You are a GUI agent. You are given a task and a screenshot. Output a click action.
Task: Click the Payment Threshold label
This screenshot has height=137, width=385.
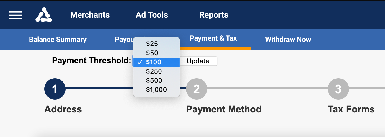pos(92,61)
